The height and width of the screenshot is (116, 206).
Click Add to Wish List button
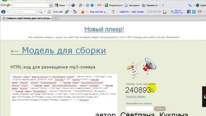click(177, 12)
